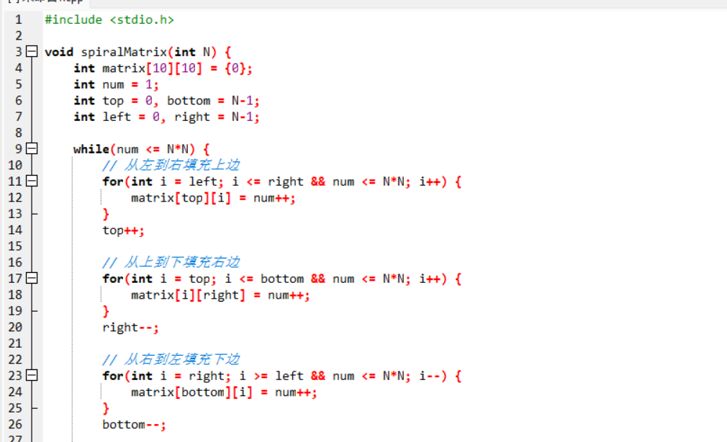Click the for statement on line 23
727x442 pixels.
point(282,376)
